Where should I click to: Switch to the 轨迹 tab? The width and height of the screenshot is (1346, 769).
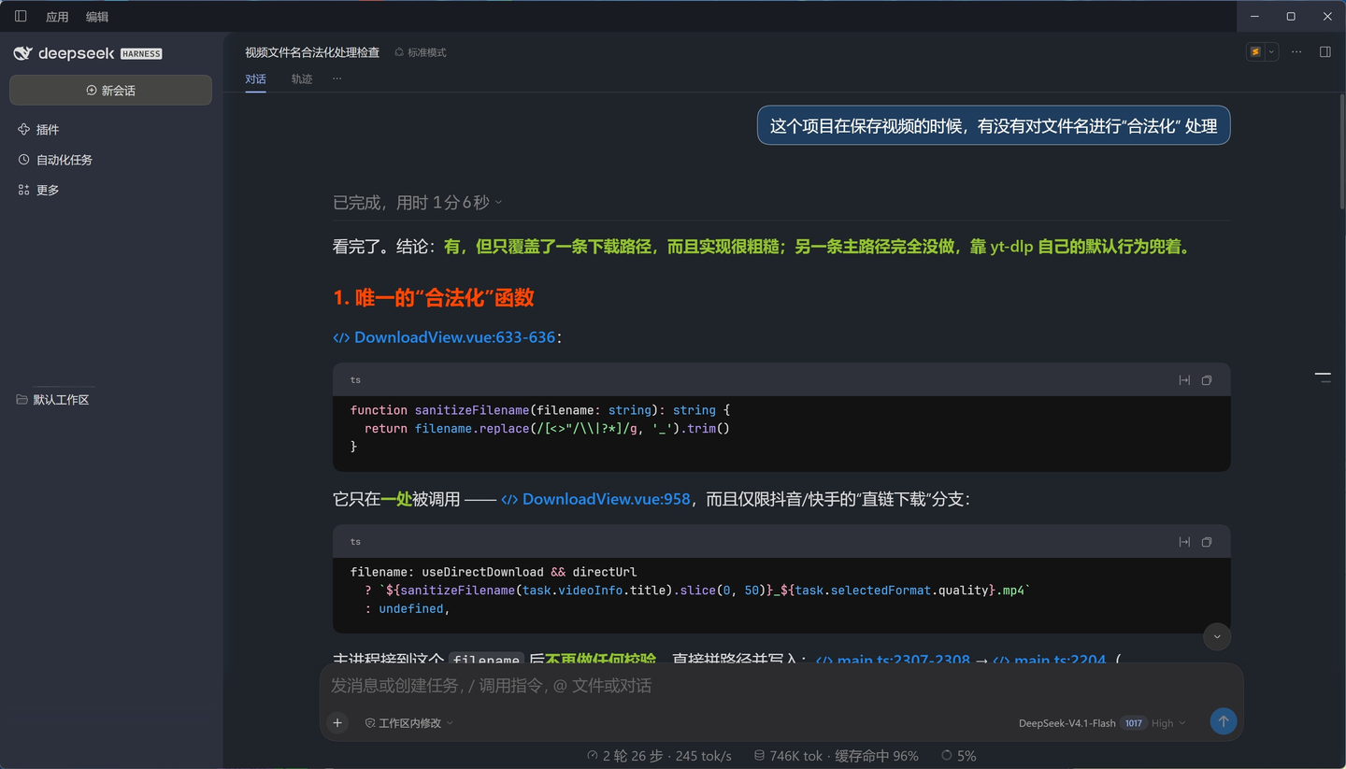301,79
